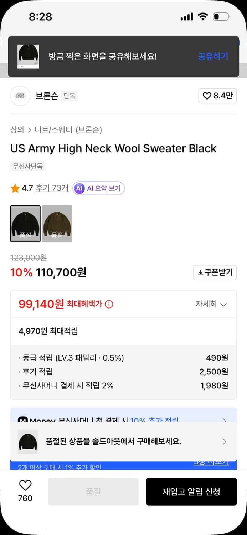The image size is (247, 535).
Task: Open the 솔드아웃 sold-out purchase banner
Action: [x=123, y=442]
